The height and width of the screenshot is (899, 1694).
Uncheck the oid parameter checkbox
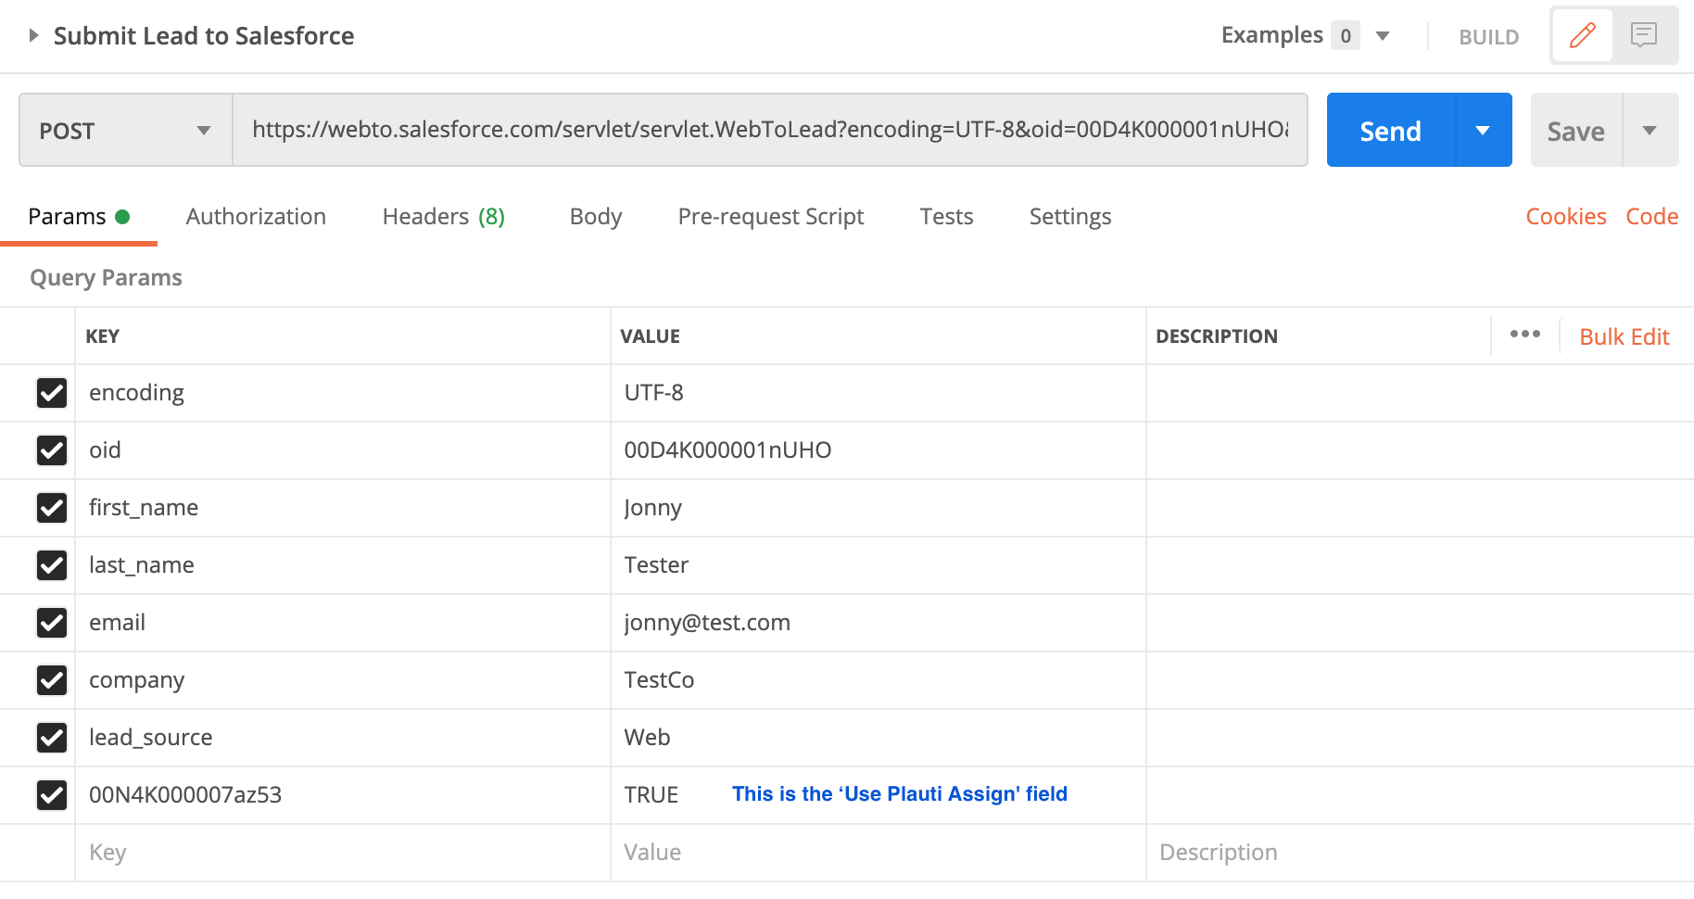point(52,450)
